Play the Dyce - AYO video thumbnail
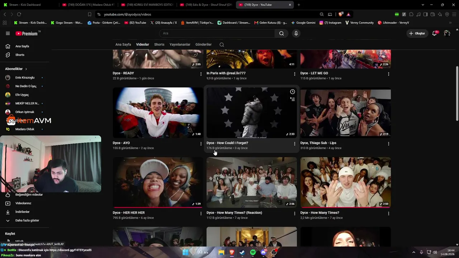 click(x=158, y=113)
